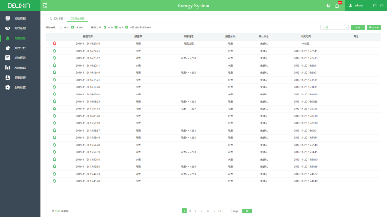
Task: Open the admin user menu
Action: [356, 5]
